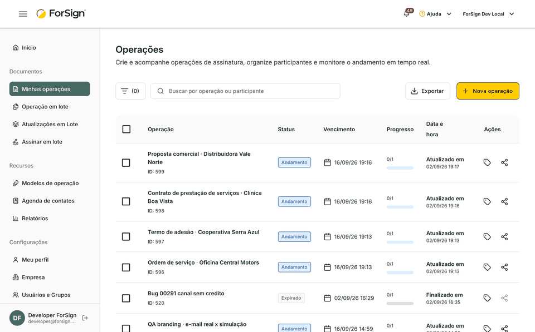535x332 pixels.
Task: Click the grey progress bar of Bug 00291
Action: coord(400,304)
